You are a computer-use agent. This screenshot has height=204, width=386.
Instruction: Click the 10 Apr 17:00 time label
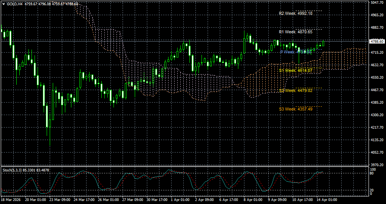pyautogui.click(x=302, y=200)
